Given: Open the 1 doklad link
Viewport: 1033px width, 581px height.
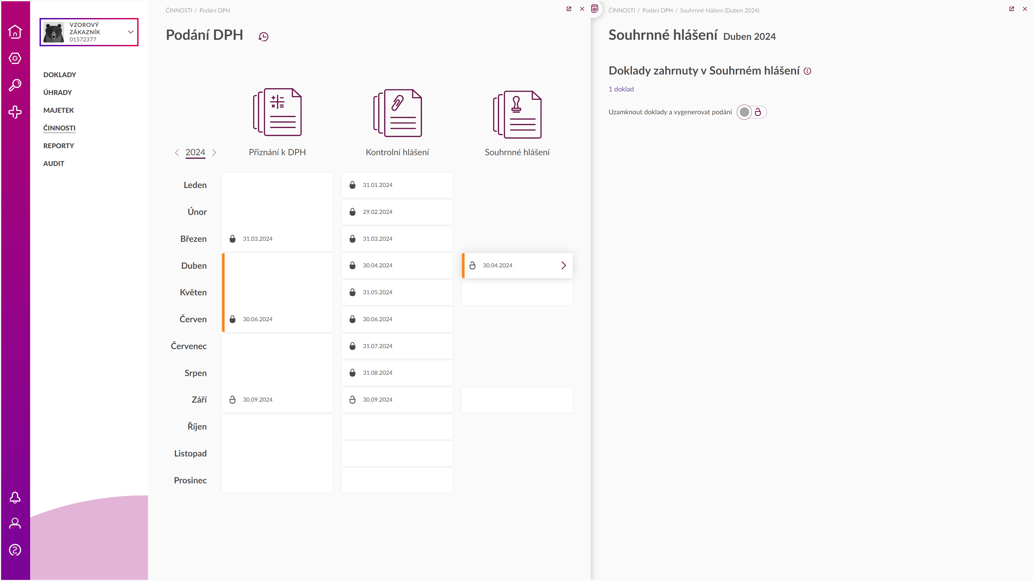Looking at the screenshot, I should [621, 89].
